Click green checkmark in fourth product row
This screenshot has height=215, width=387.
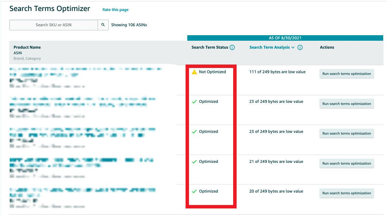point(194,162)
